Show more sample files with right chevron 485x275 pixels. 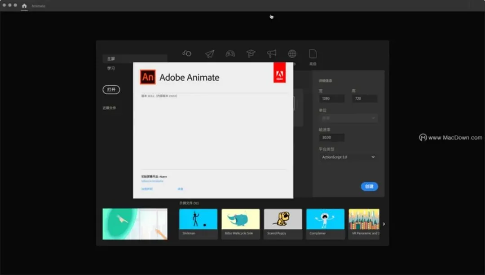384,224
